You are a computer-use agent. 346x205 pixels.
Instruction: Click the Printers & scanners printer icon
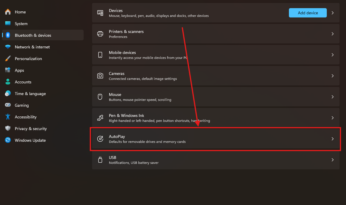click(x=100, y=34)
